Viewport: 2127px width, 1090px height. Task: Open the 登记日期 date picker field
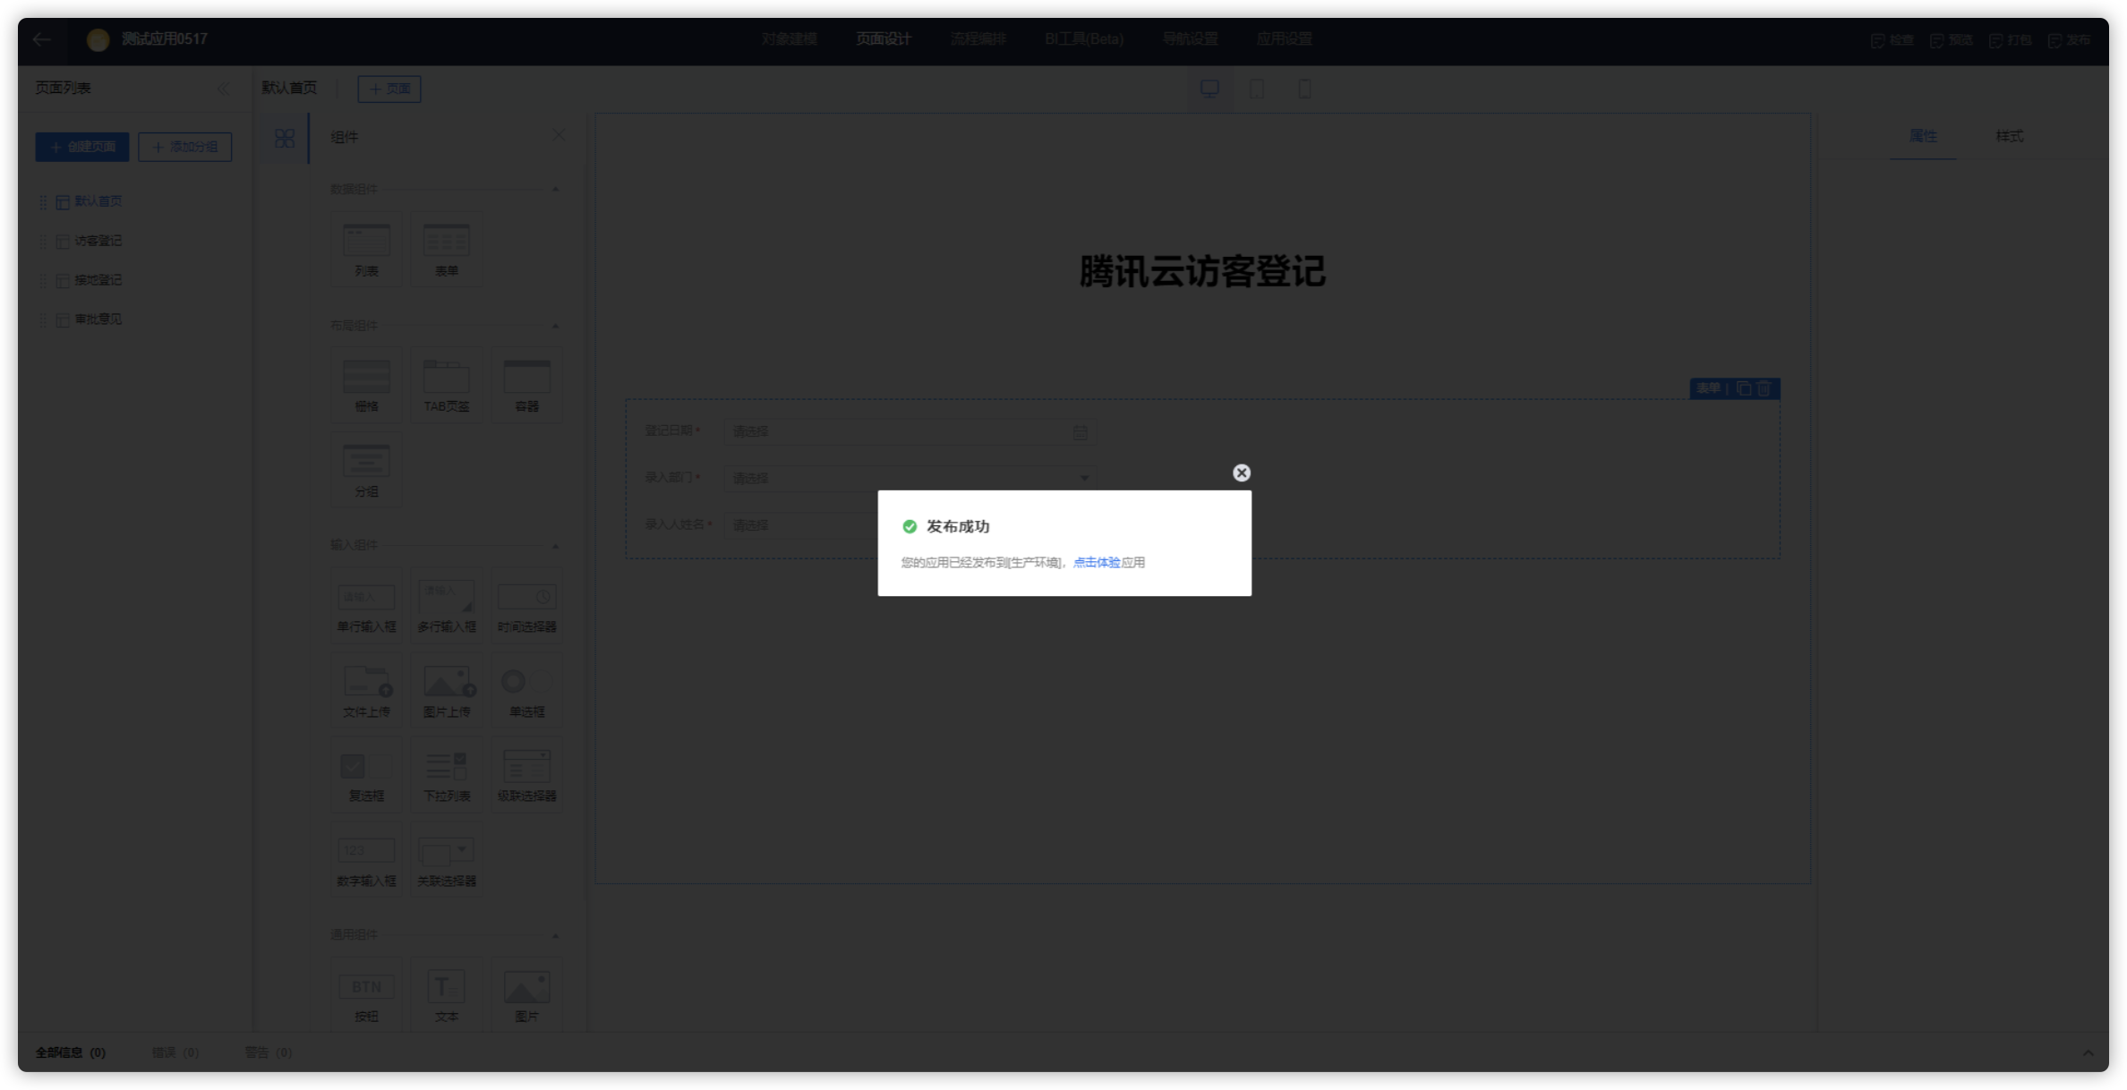click(x=910, y=431)
